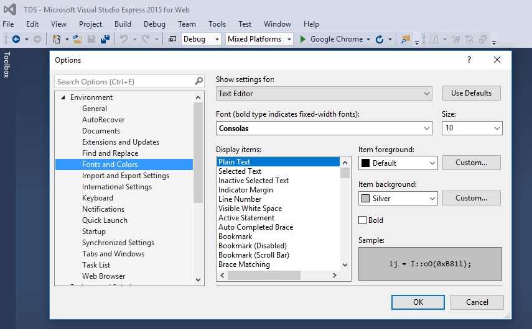Open the File menu
This screenshot has height=329, width=532.
(x=8, y=24)
